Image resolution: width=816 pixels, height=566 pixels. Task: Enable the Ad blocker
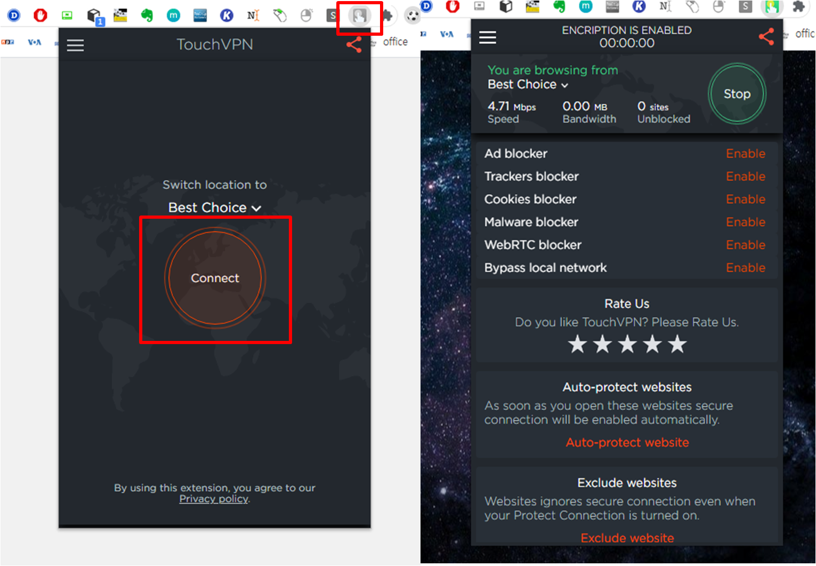(x=746, y=154)
